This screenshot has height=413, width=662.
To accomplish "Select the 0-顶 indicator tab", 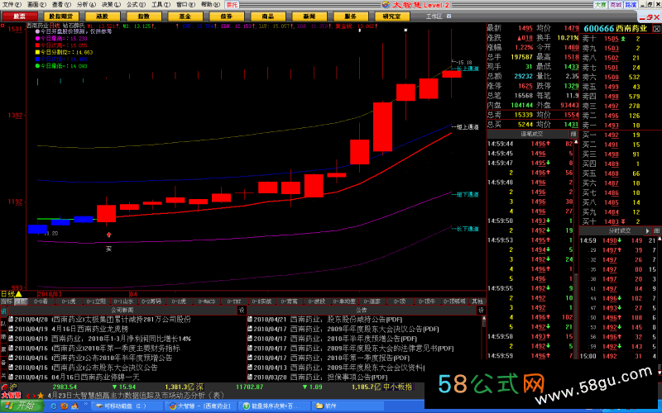I will tap(400, 301).
